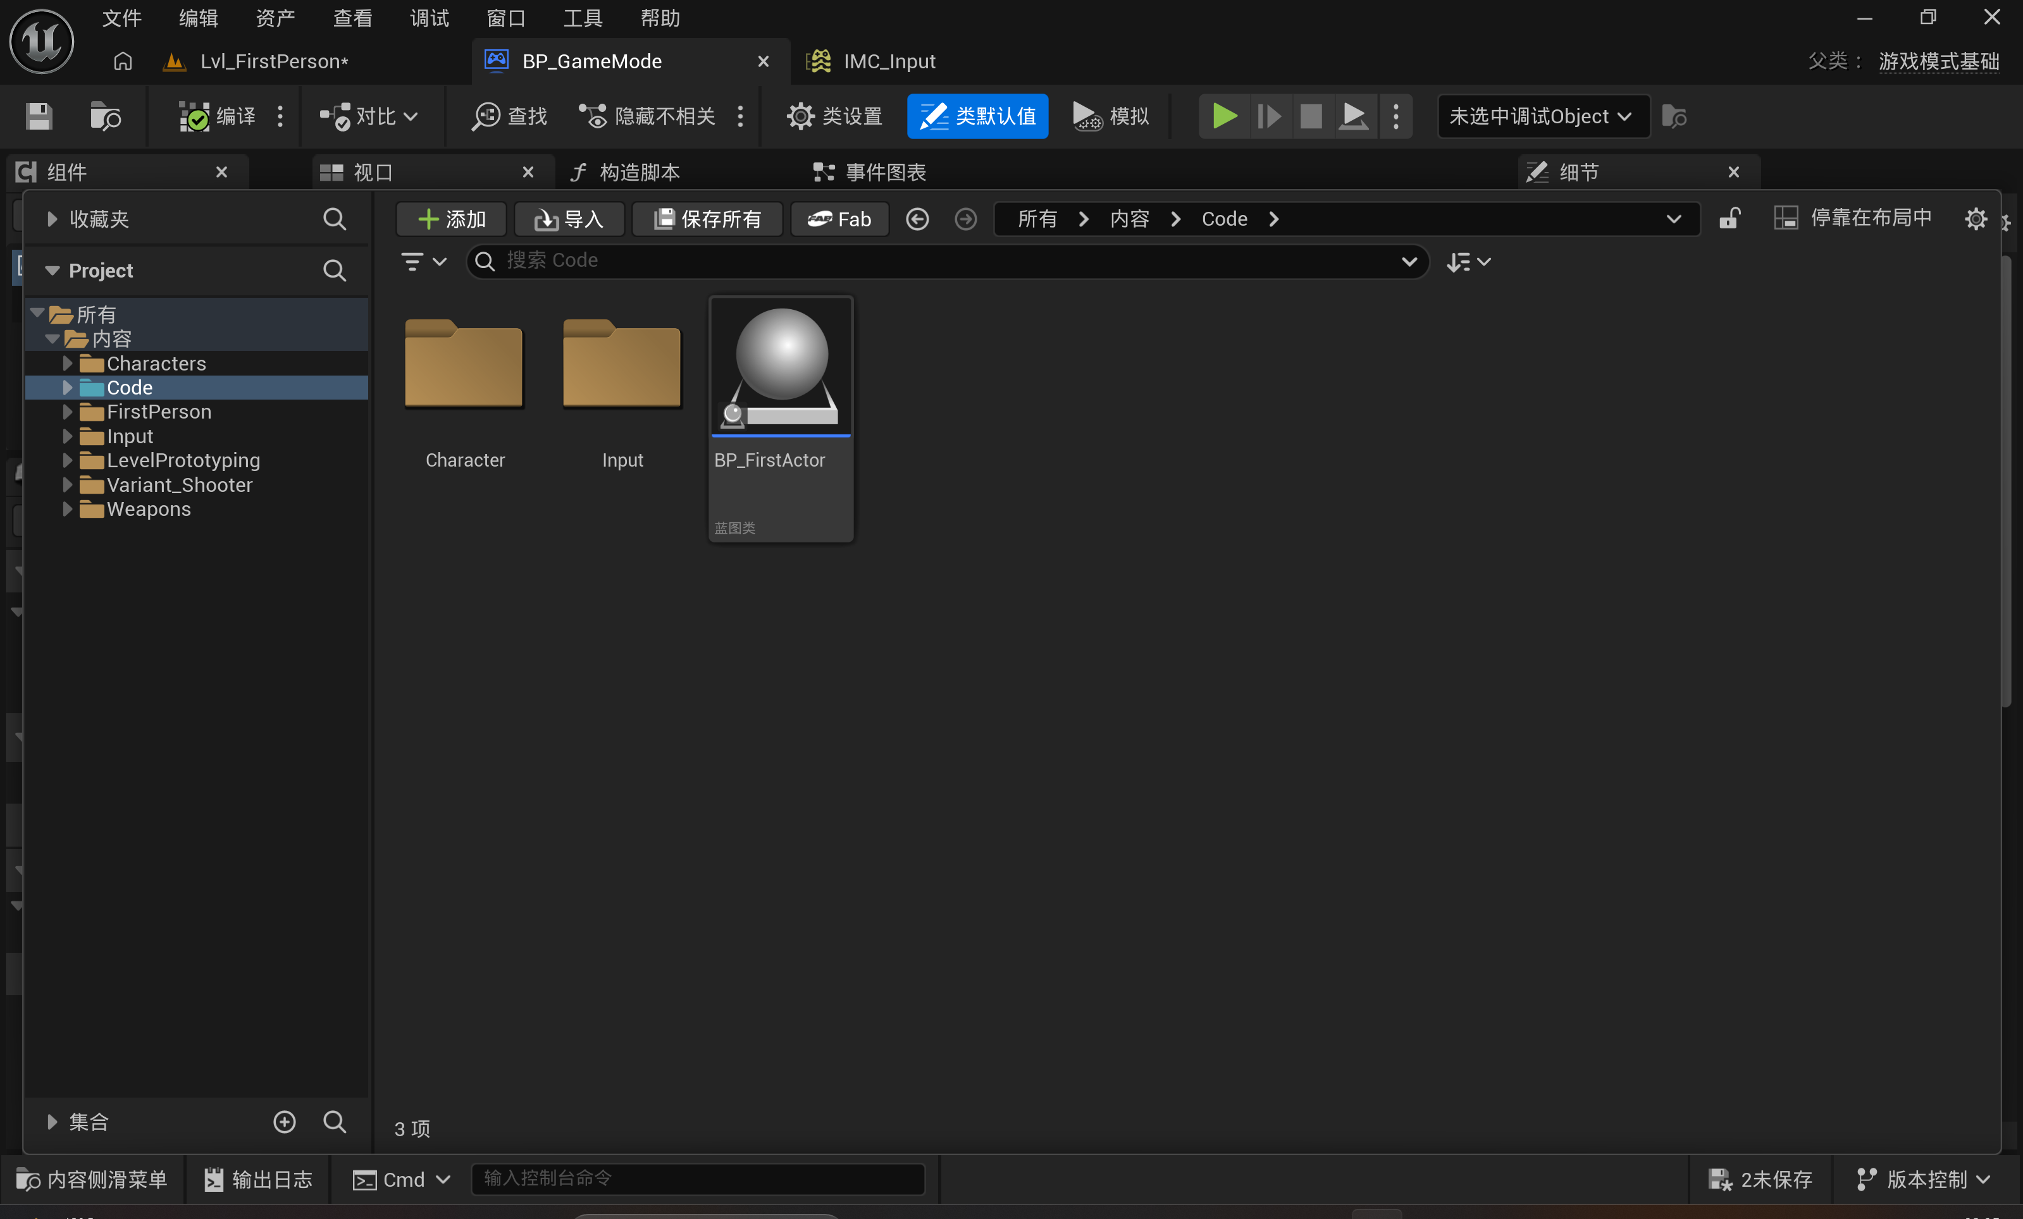Click the Save All button
Screen dimensions: 2023x1219
coord(708,218)
